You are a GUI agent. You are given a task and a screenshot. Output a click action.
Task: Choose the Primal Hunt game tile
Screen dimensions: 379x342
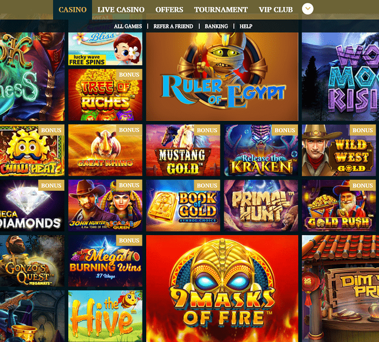click(x=261, y=205)
